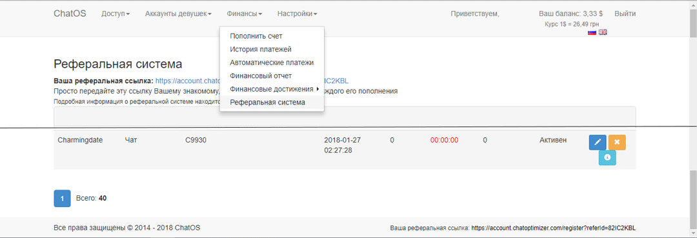The image size is (697, 238).
Task: Switch language with the UK flag icon
Action: pos(603,32)
